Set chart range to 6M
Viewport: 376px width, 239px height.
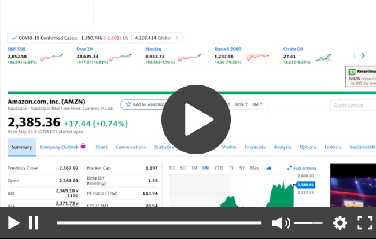206,168
